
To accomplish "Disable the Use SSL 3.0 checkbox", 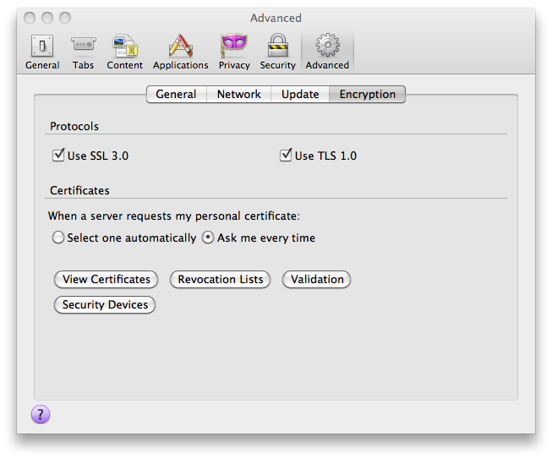I will coord(59,156).
